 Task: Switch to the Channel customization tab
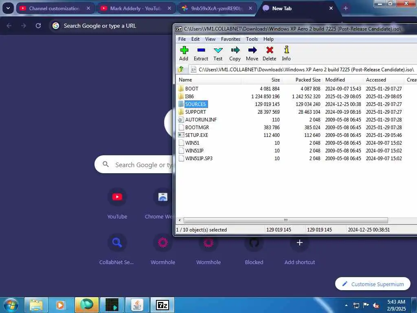(x=55, y=9)
